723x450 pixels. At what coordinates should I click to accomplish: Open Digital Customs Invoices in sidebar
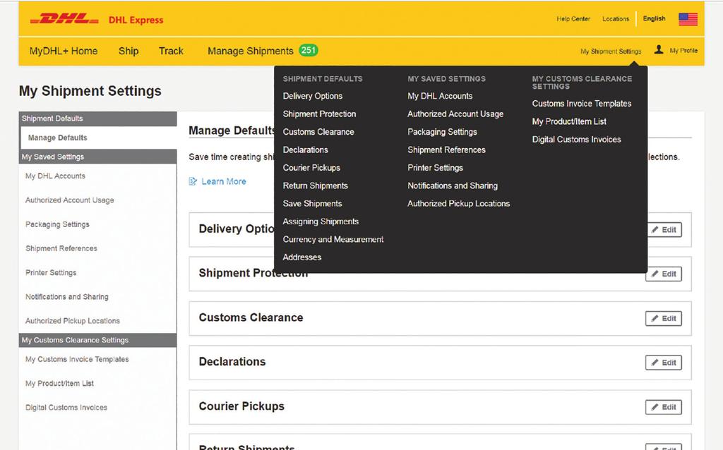[66, 407]
